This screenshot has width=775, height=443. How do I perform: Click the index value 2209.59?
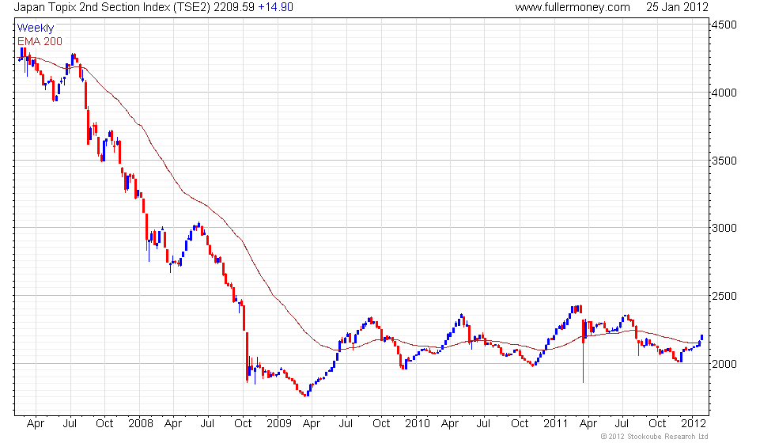coord(234,7)
